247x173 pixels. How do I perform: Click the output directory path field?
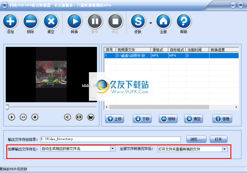click(x=111, y=139)
